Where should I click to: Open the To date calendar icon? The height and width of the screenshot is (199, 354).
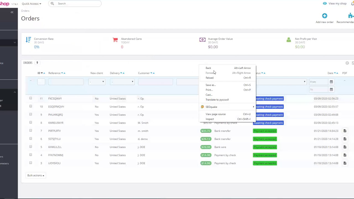tap(331, 90)
